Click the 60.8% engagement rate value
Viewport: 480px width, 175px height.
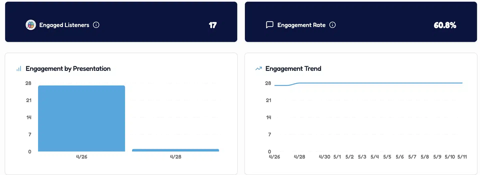pos(445,25)
